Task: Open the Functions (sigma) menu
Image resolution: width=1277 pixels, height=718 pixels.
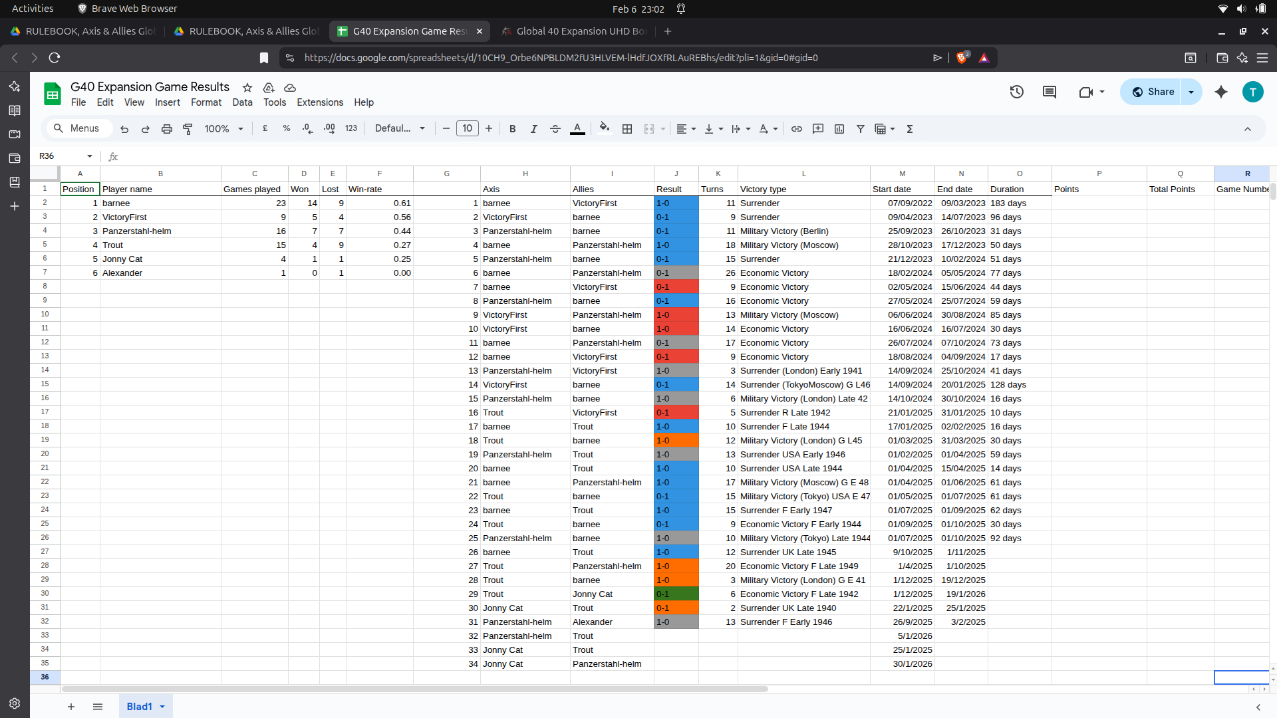Action: pyautogui.click(x=909, y=128)
